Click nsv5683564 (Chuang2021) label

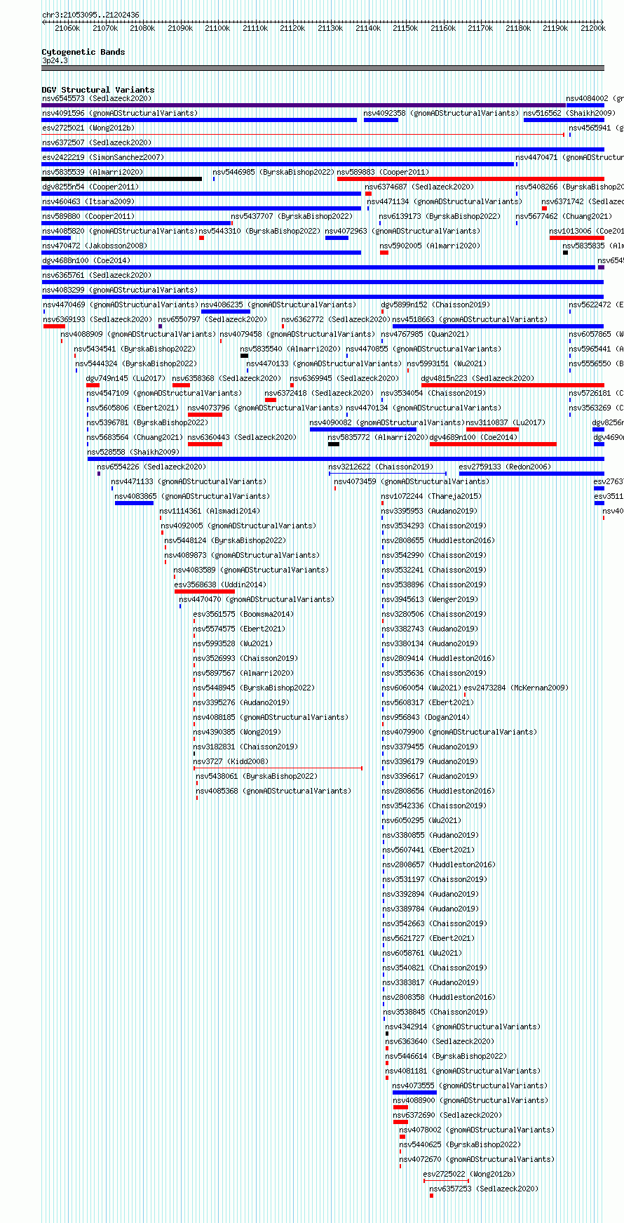point(134,437)
